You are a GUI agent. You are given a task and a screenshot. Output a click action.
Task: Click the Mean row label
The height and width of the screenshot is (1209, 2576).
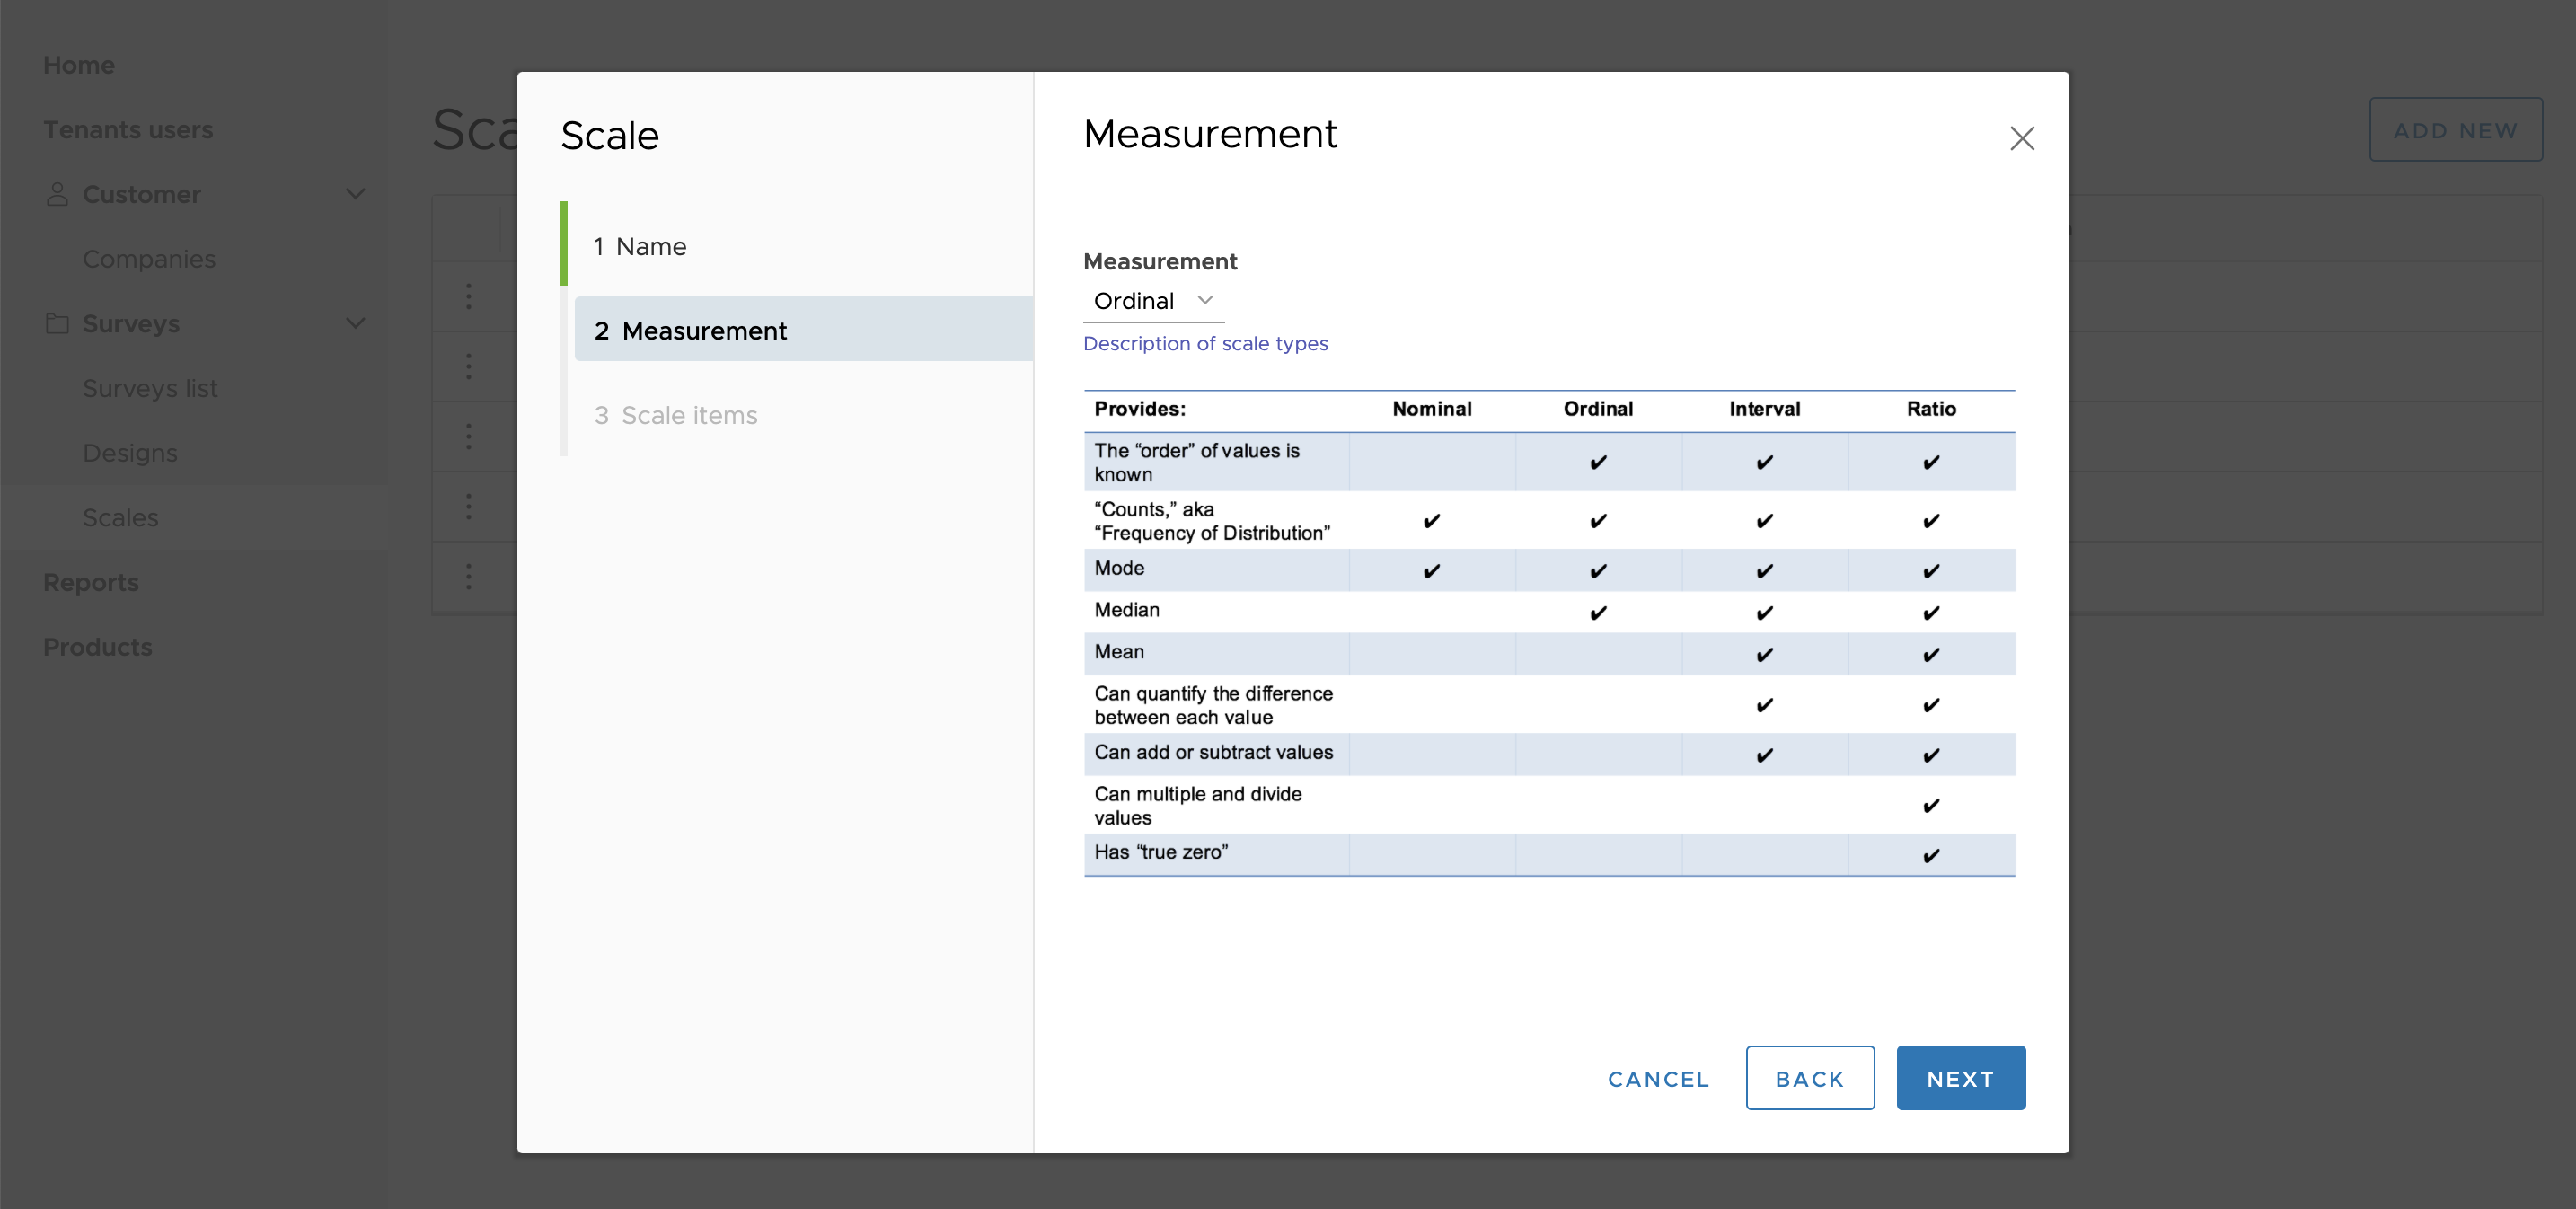pos(1118,652)
